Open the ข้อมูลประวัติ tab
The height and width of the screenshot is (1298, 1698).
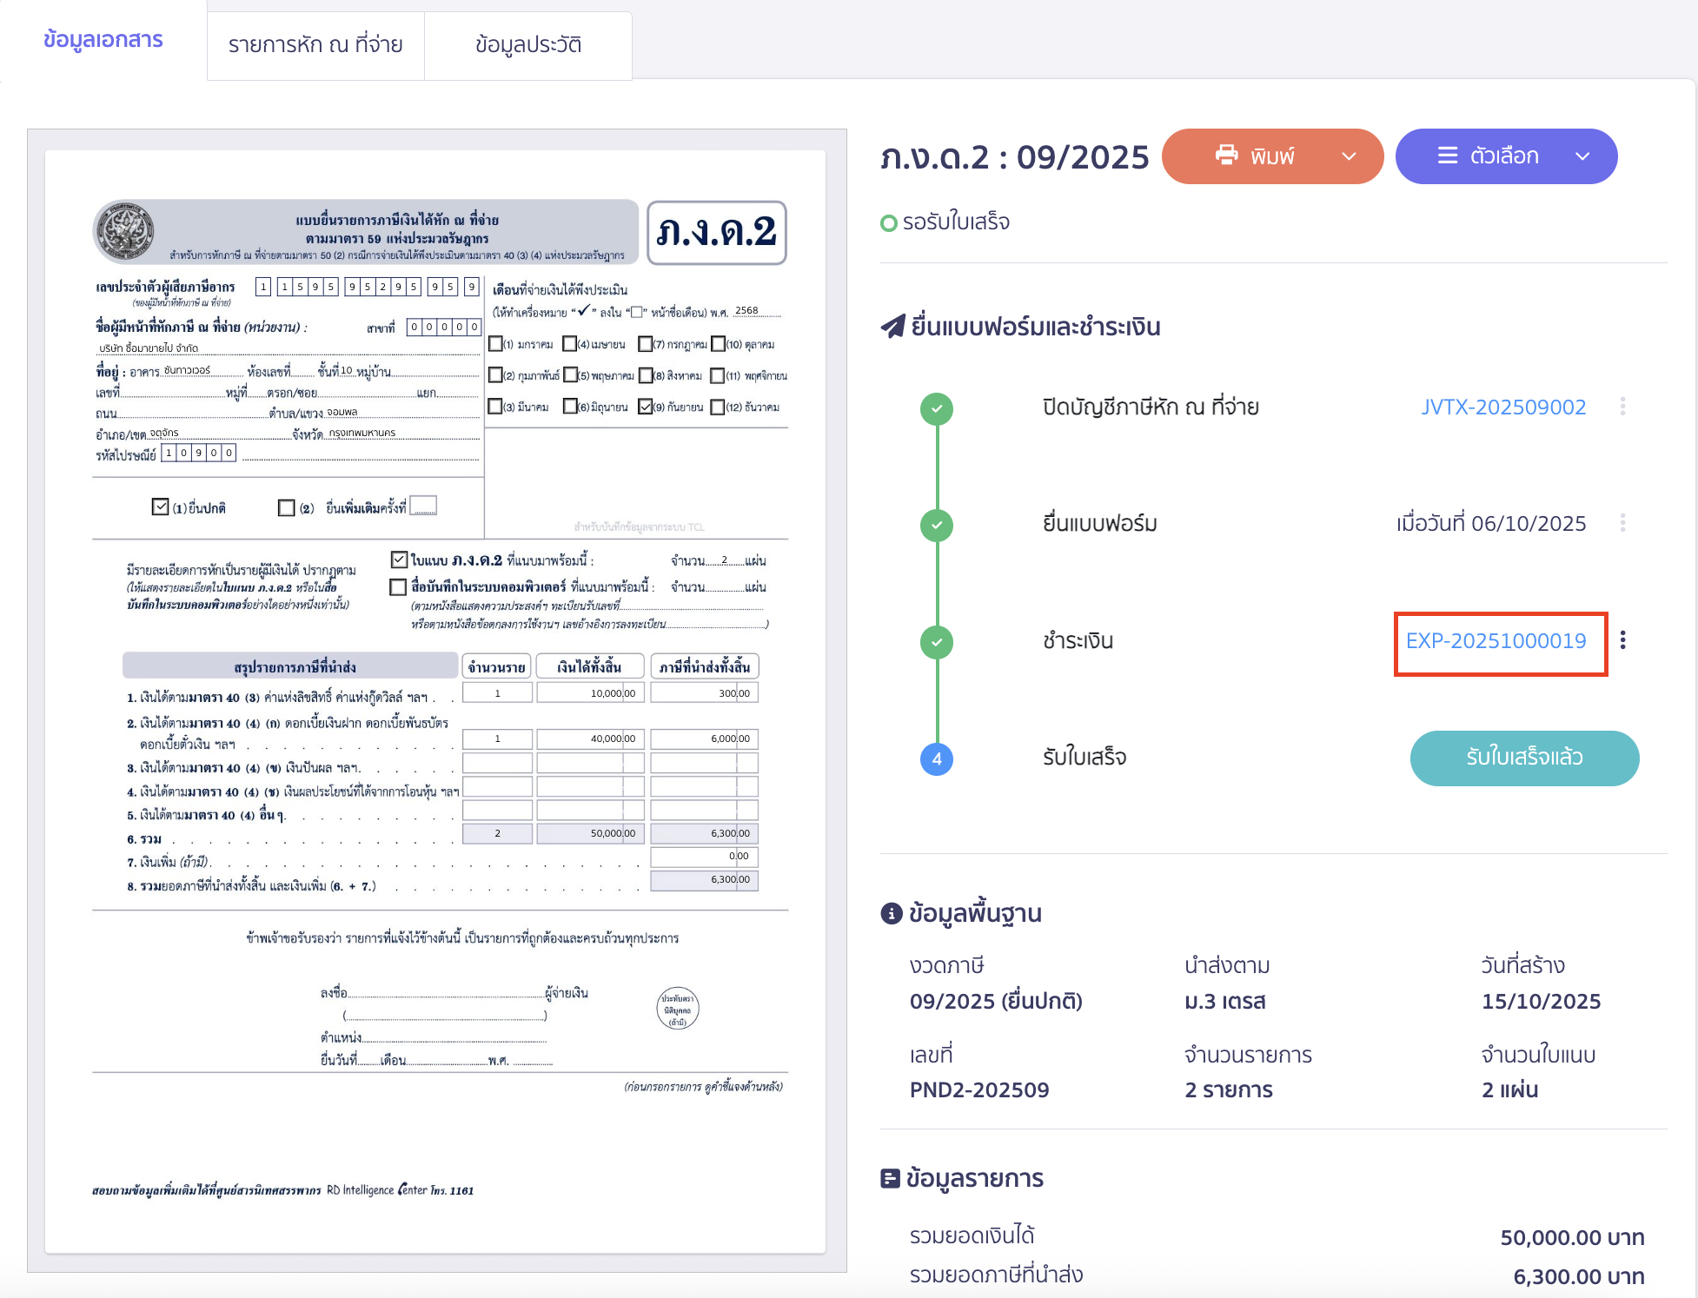527,45
